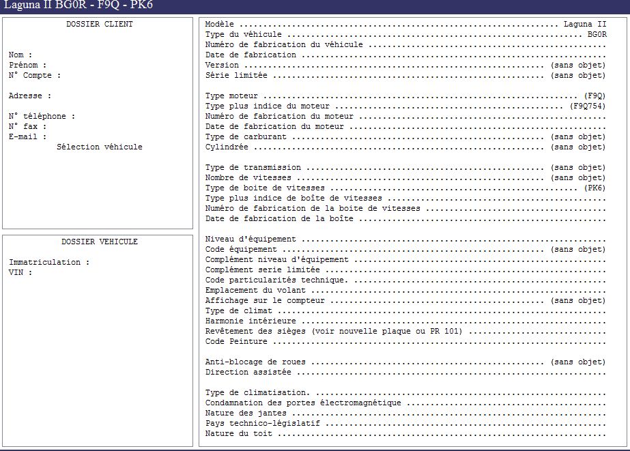The image size is (630, 451).
Task: Click the 'Modèle' row label
Action: pyautogui.click(x=219, y=24)
